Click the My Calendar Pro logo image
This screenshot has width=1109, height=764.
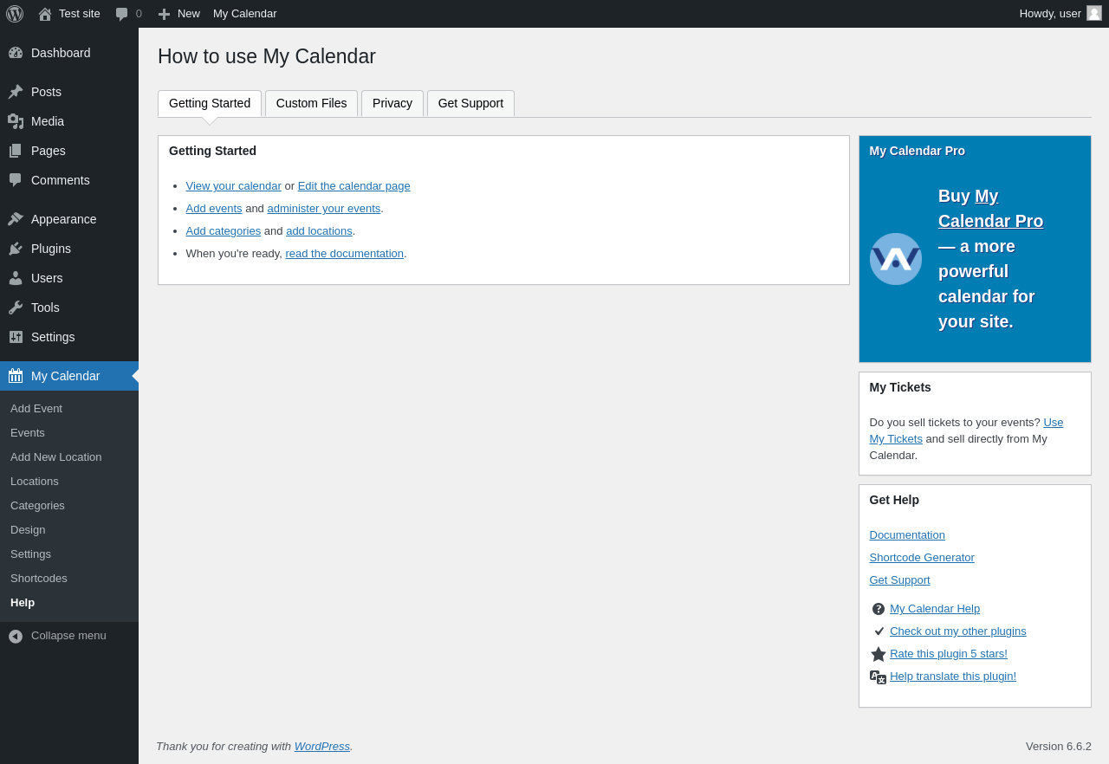[x=896, y=259]
